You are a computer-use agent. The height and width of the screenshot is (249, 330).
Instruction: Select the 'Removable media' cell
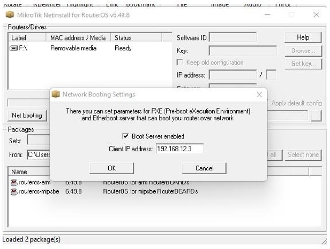click(73, 48)
